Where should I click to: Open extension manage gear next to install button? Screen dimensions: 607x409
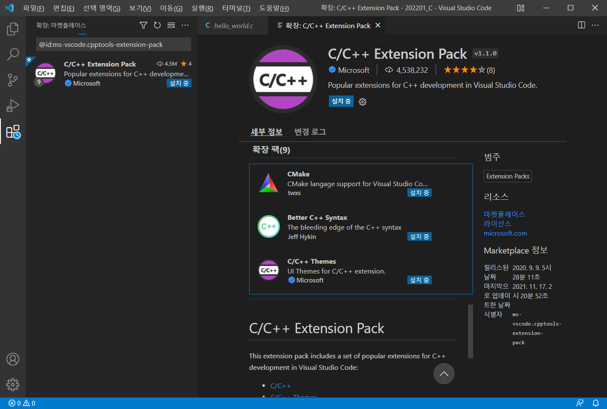363,101
